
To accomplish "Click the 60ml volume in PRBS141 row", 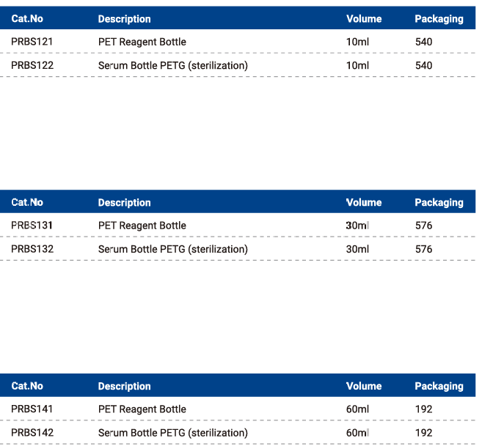I will tap(357, 409).
